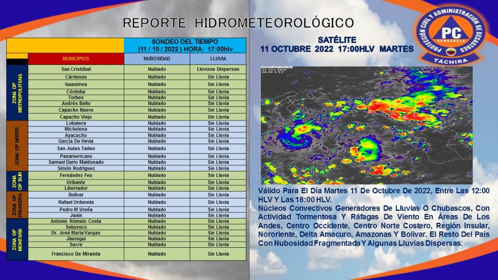Click the 'Llovizna Dispersas' rain cell

pyautogui.click(x=218, y=69)
